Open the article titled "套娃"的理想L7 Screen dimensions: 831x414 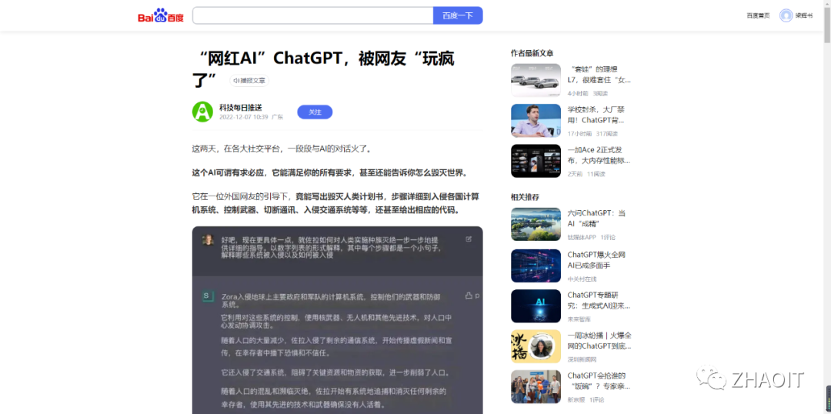click(x=599, y=75)
